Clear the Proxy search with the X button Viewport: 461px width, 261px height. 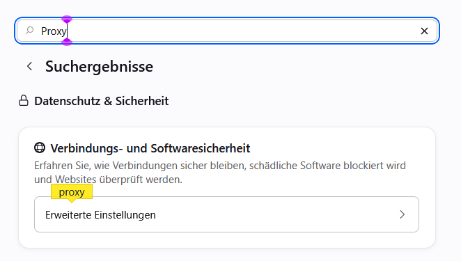click(424, 31)
